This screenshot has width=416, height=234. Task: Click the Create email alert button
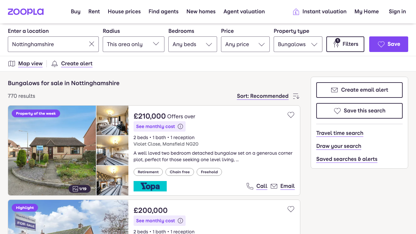[x=359, y=90]
